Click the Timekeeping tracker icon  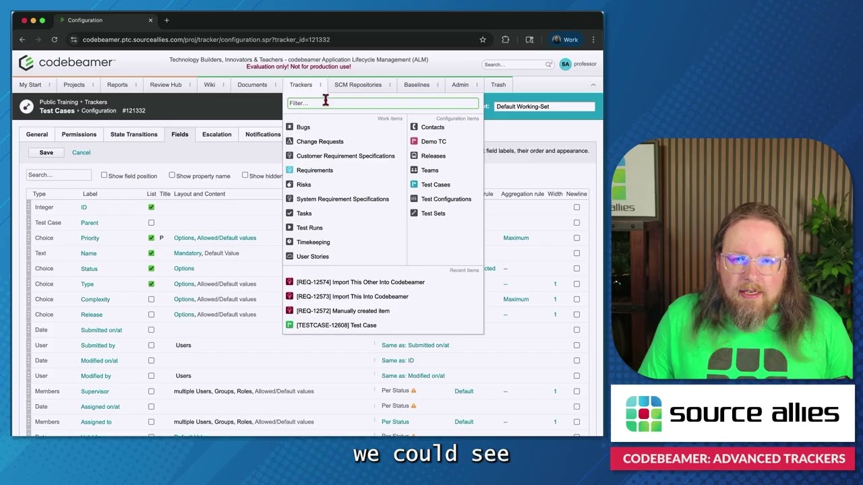(x=290, y=242)
